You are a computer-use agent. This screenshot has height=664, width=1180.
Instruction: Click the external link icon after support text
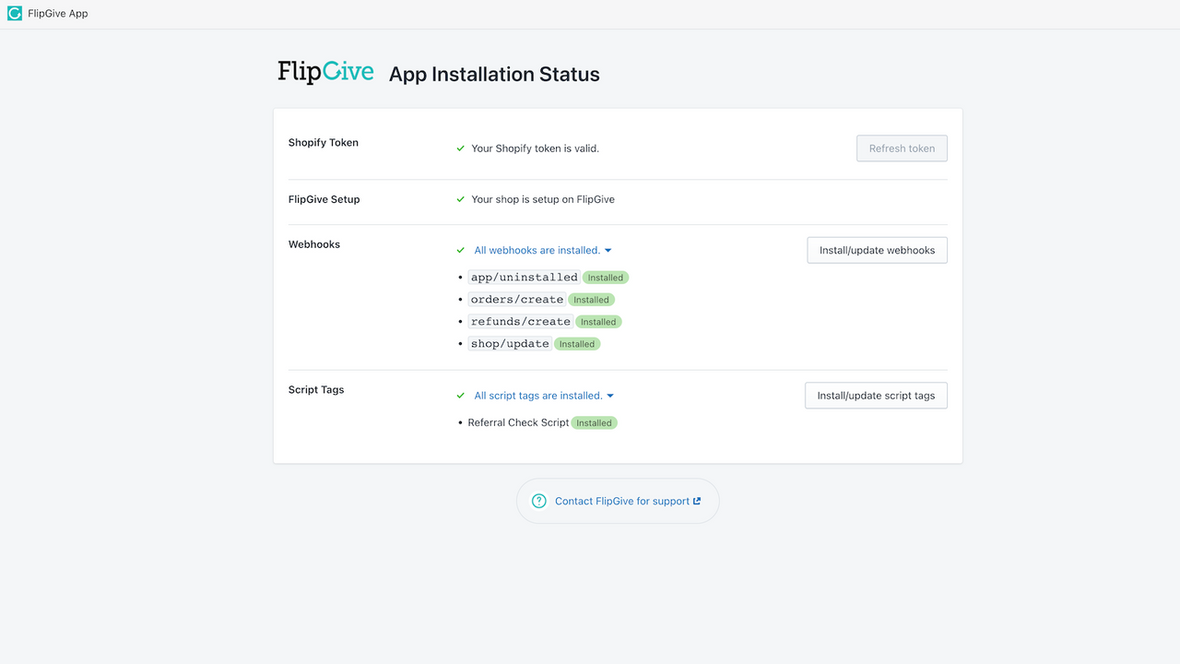(x=697, y=501)
